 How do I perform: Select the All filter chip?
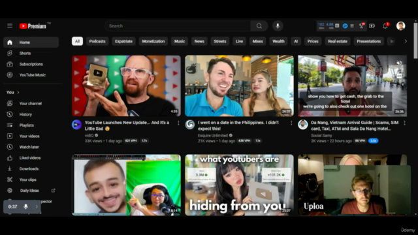[77, 41]
